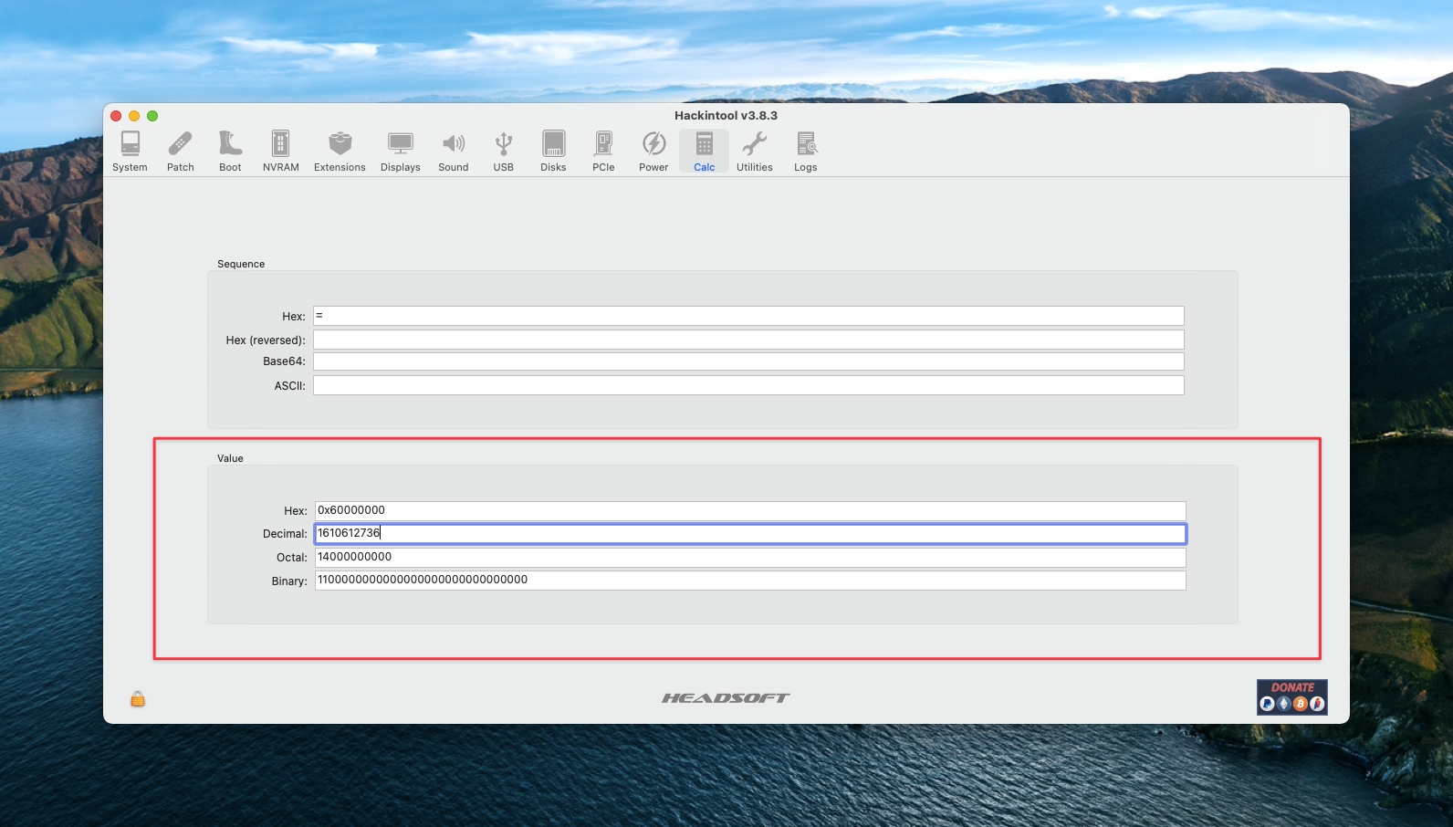Toggle the padlock icon at bottom left
The width and height of the screenshot is (1453, 827).
(138, 699)
